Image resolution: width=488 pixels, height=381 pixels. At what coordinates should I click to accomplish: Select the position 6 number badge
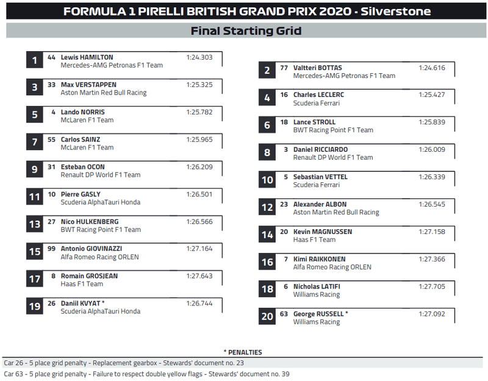point(267,125)
